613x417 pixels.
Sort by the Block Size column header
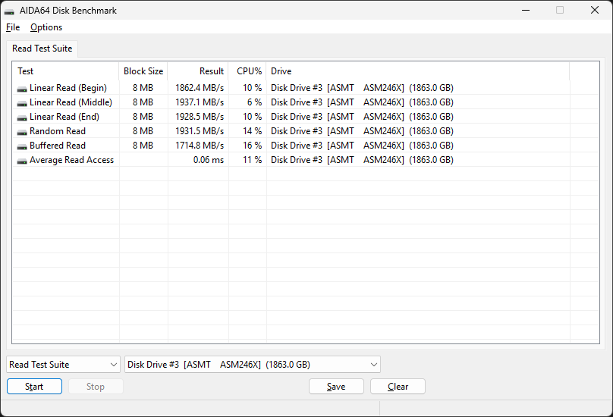(x=143, y=71)
